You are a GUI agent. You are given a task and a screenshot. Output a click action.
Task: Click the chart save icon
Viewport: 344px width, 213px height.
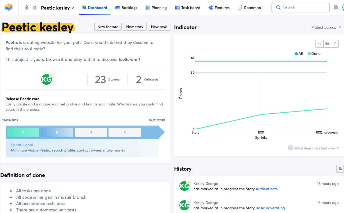pos(327,44)
